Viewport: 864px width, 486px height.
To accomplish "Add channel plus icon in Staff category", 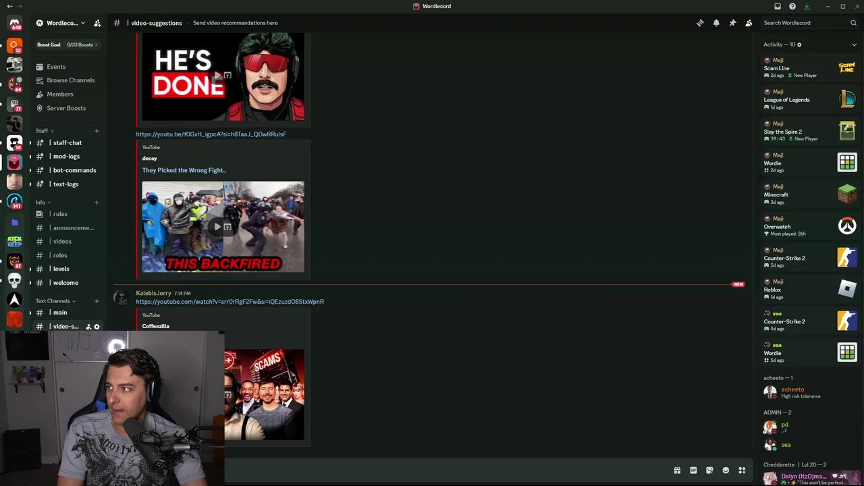I will pyautogui.click(x=97, y=131).
